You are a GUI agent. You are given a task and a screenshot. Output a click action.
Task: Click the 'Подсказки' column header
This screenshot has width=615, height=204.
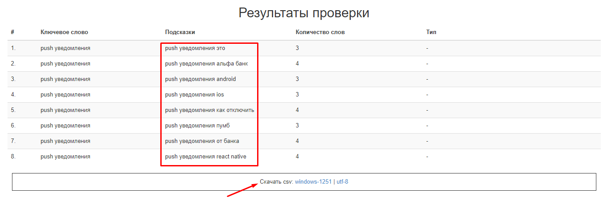point(180,32)
